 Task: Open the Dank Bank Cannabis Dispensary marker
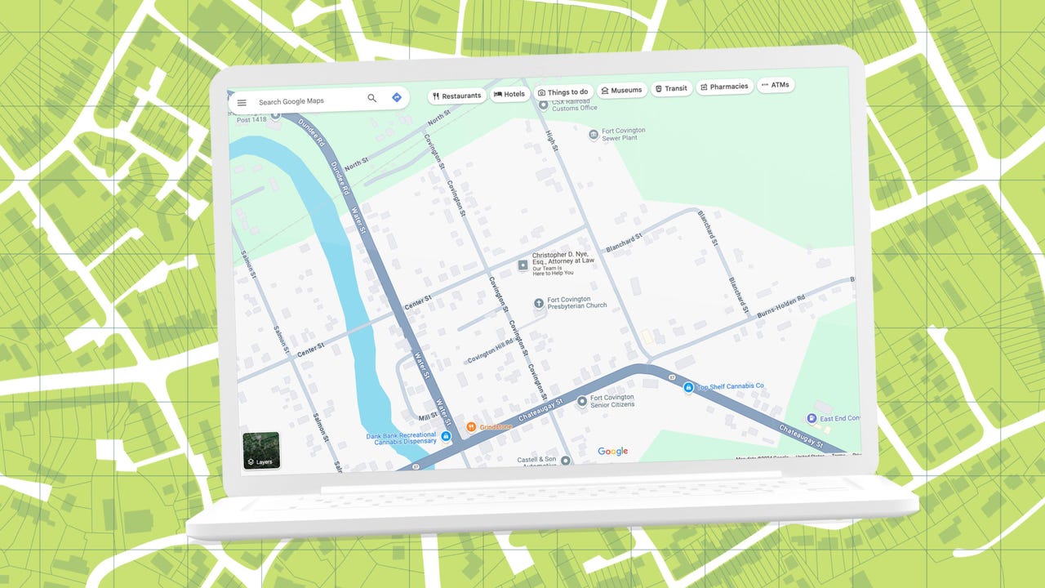pyautogui.click(x=446, y=438)
